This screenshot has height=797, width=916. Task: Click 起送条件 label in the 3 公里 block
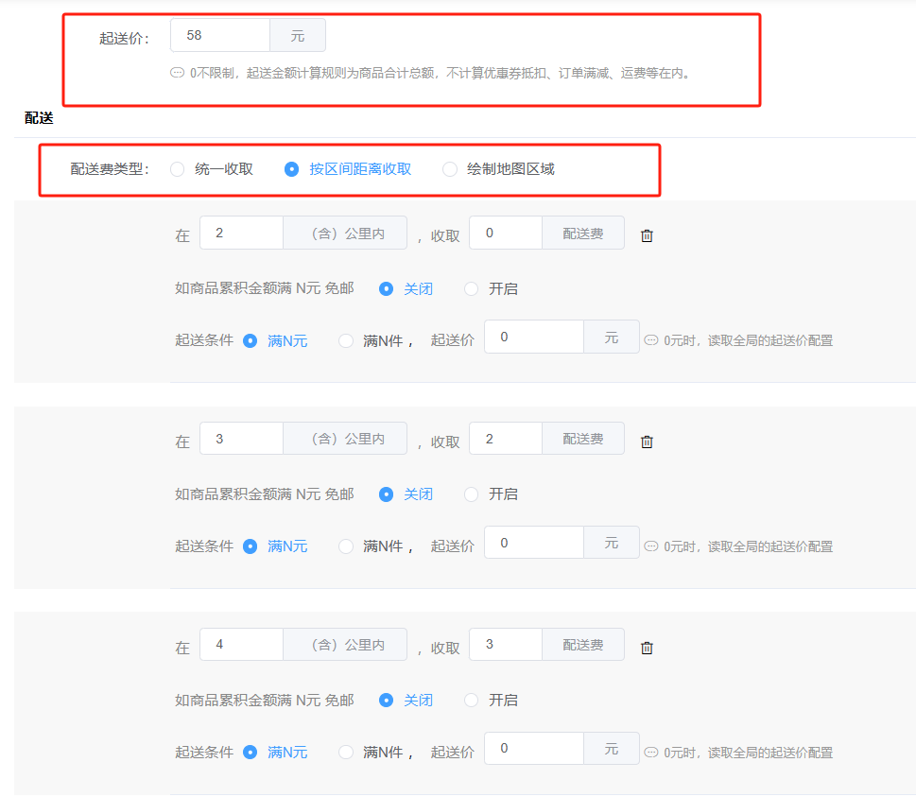(204, 546)
